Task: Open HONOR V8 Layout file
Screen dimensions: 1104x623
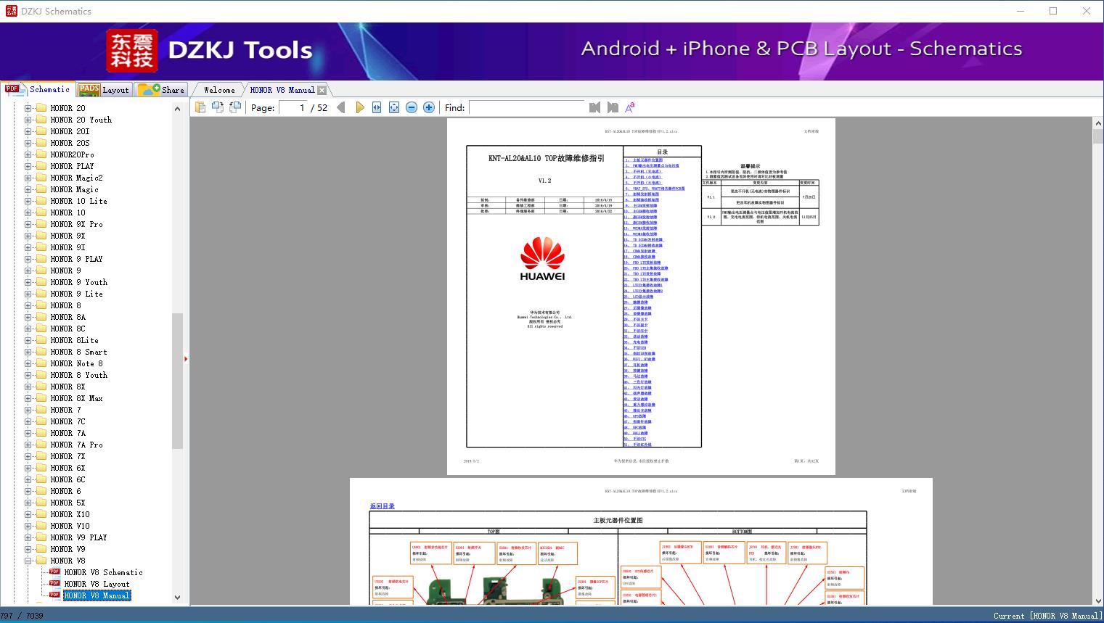Action: (x=97, y=584)
